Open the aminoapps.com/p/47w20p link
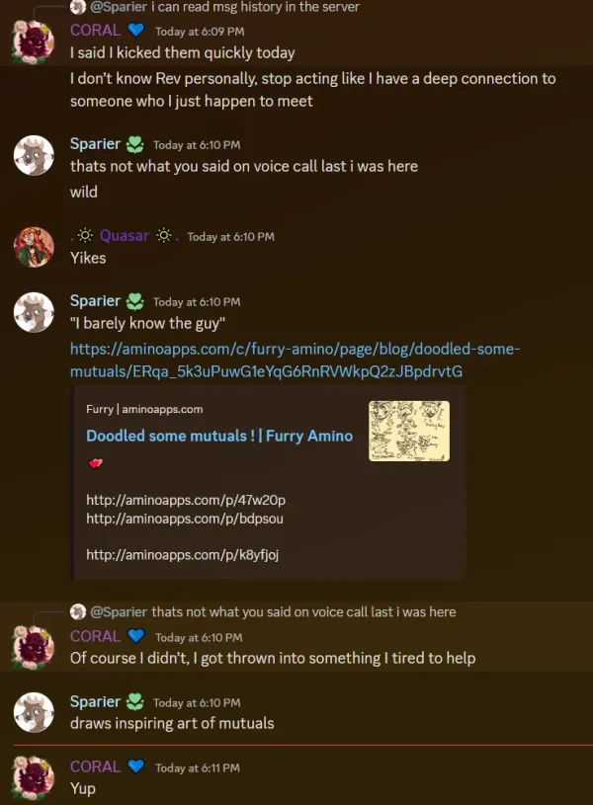Screen dimensions: 593x805 click(x=186, y=500)
